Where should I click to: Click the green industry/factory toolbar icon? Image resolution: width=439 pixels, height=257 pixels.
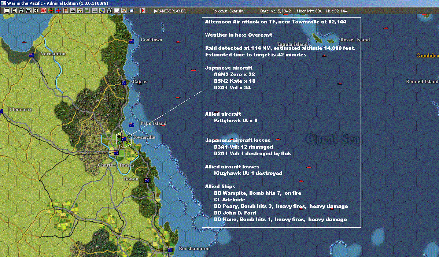(x=87, y=11)
